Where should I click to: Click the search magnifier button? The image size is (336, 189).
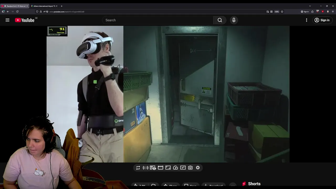point(220,20)
